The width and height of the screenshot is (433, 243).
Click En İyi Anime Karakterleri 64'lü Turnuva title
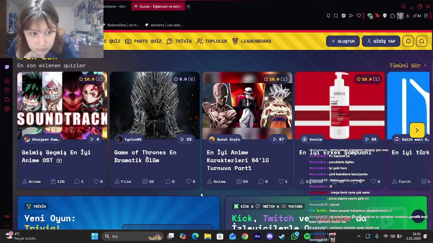click(x=238, y=160)
